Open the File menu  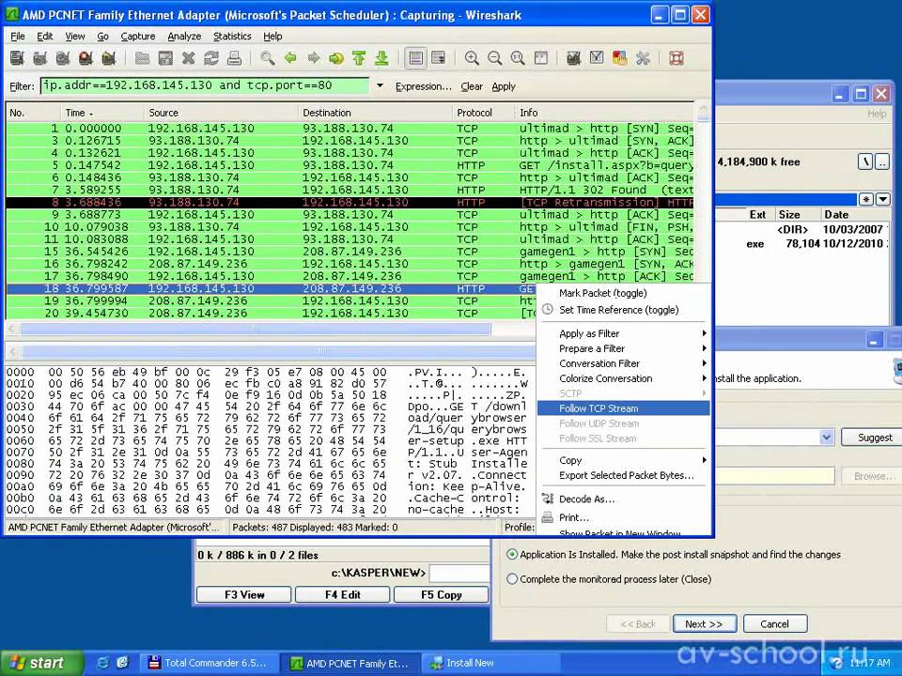[x=18, y=37]
